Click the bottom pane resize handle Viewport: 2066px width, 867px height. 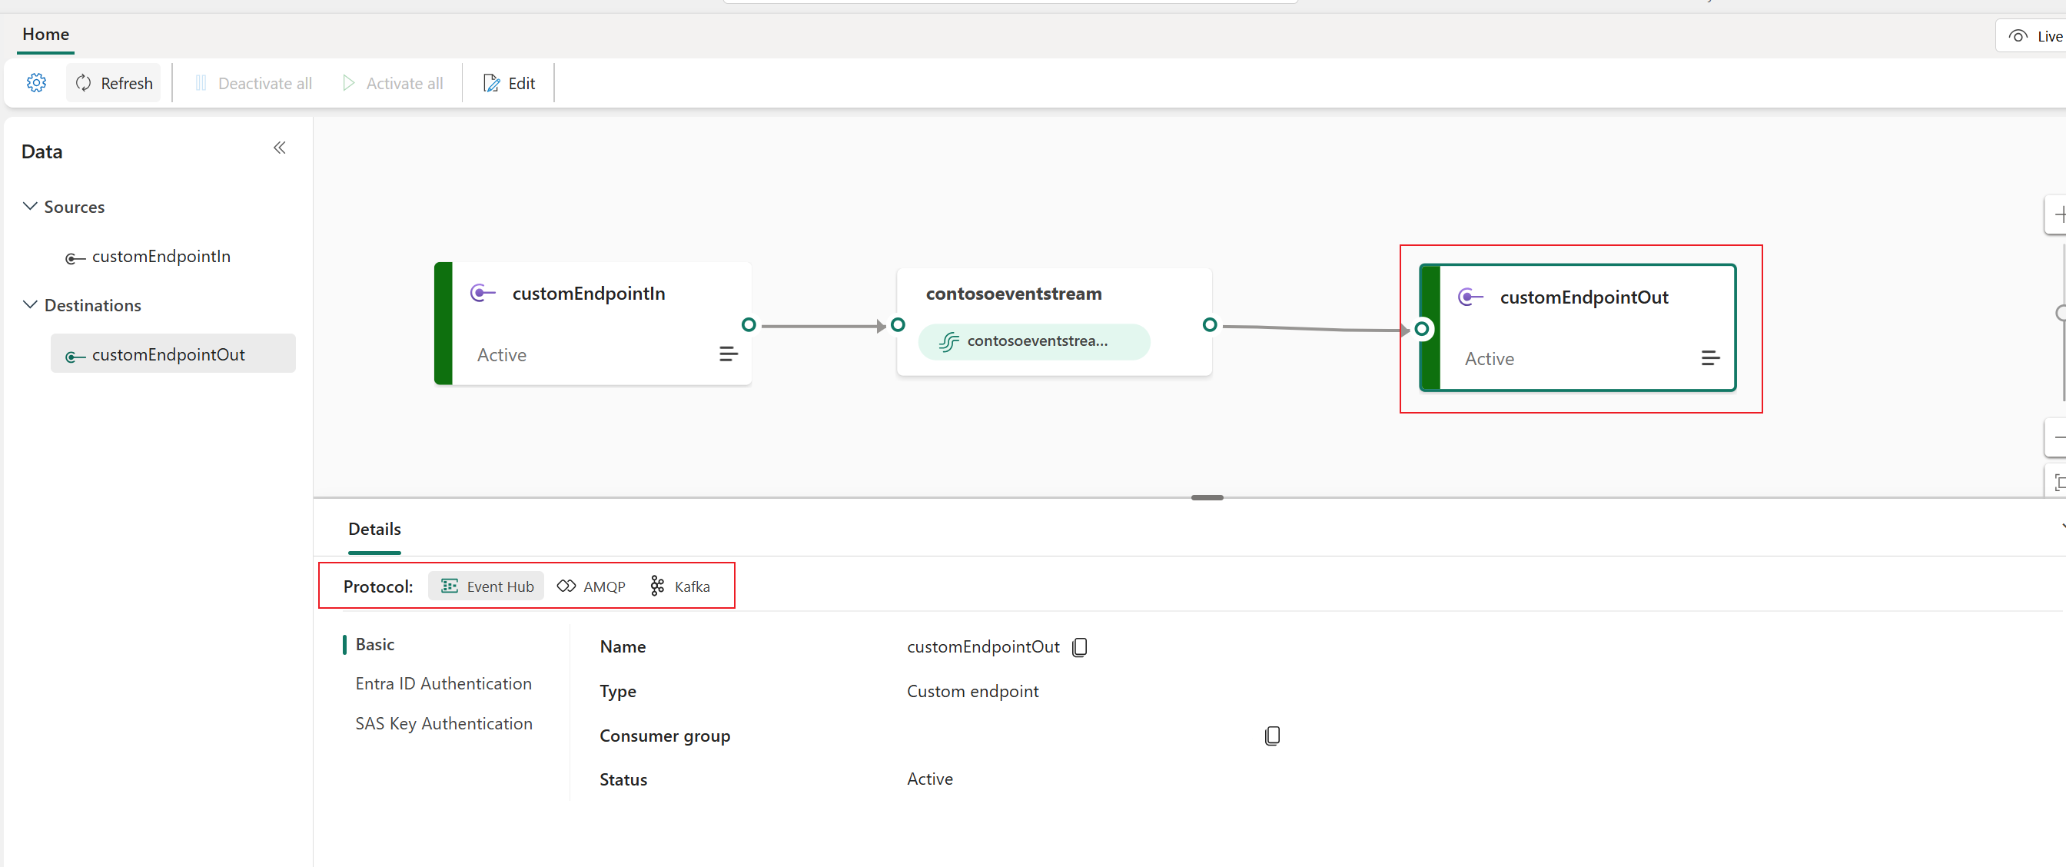(x=1207, y=498)
